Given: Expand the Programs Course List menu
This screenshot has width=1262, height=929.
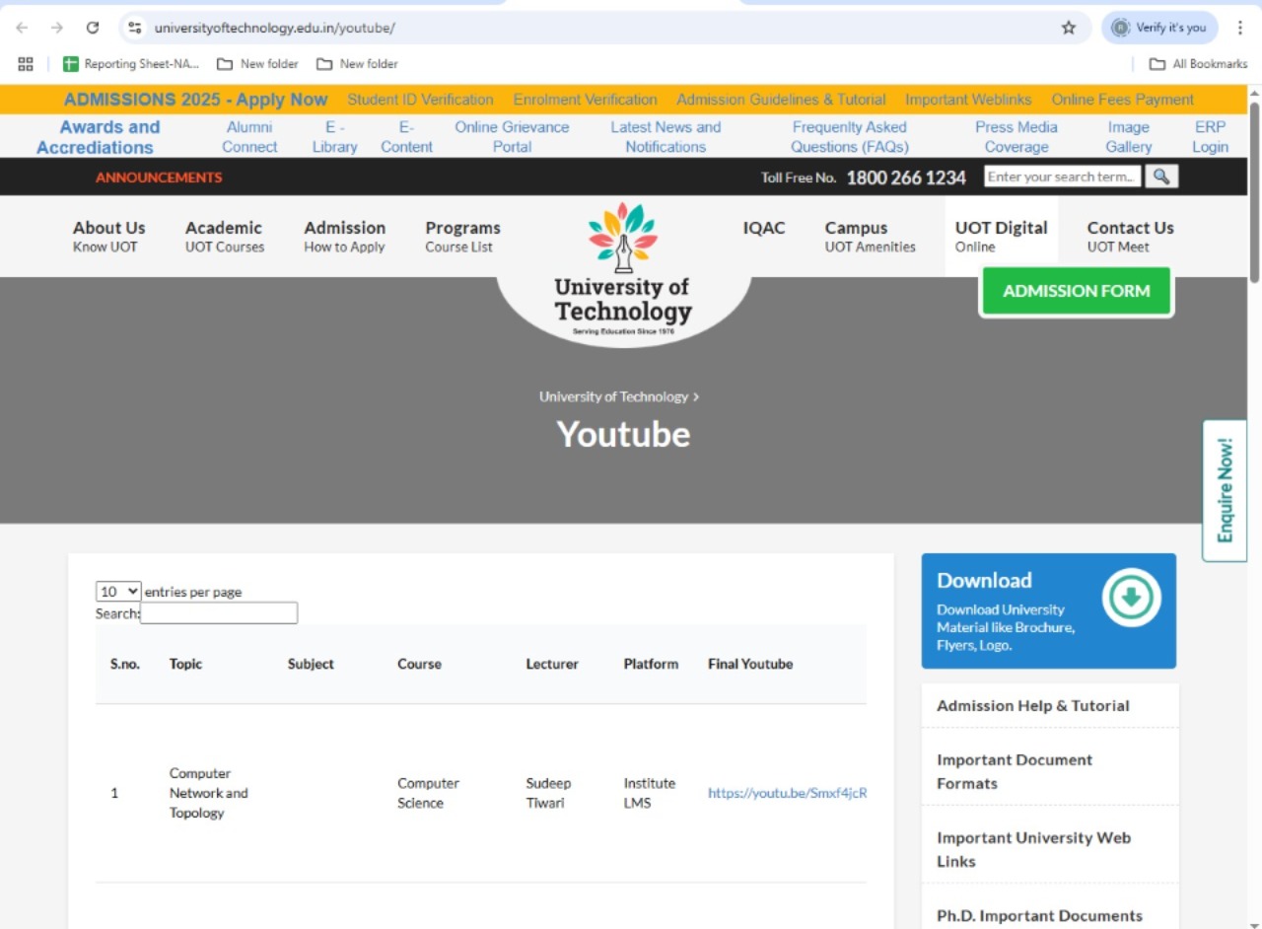Looking at the screenshot, I should point(462,236).
